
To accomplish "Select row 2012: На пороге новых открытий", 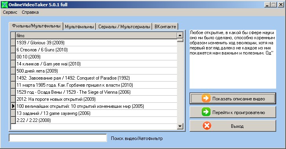I will coord(96,99).
